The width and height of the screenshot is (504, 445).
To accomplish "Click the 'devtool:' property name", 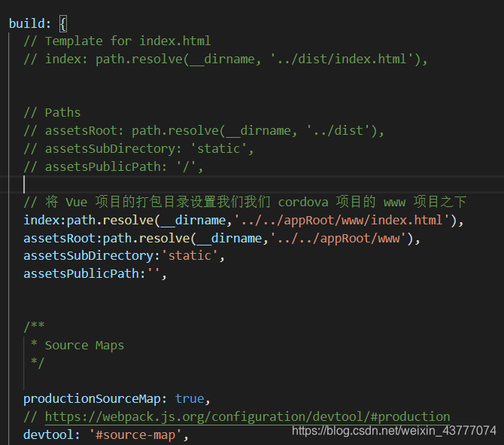I will point(51,435).
